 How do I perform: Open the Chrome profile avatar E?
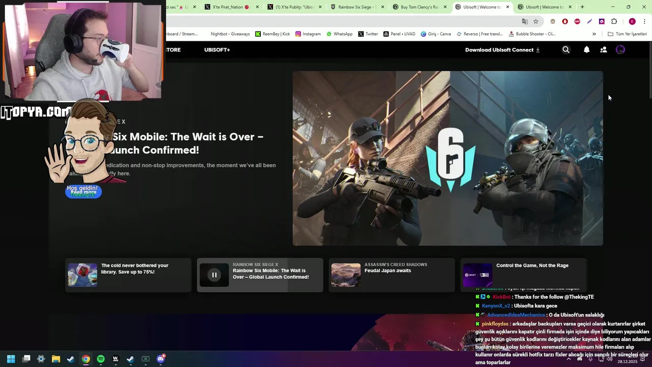pos(632,21)
